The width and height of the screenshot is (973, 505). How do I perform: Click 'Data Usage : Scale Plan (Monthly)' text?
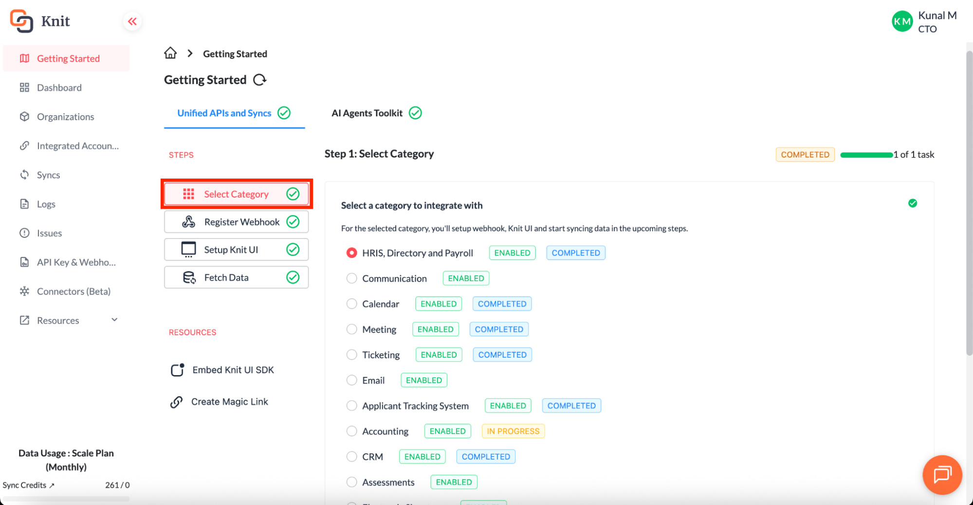(66, 460)
